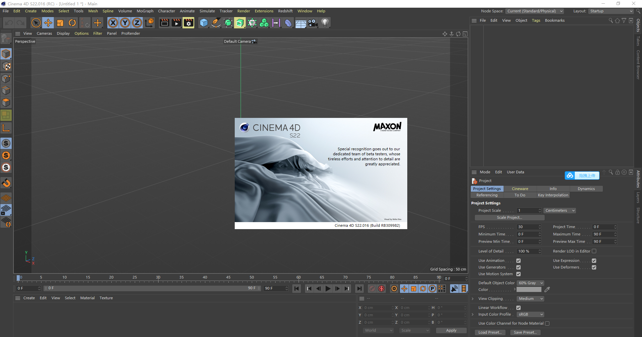Toggle Y axis lock

125,23
